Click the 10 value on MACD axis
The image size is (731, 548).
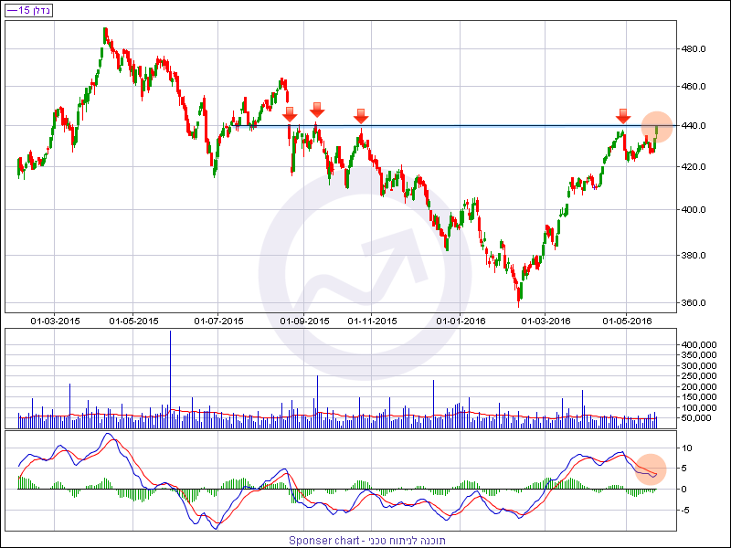coord(688,448)
